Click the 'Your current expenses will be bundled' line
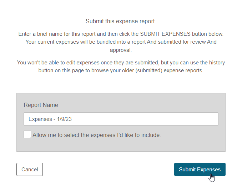The image size is (237, 186). (x=121, y=42)
